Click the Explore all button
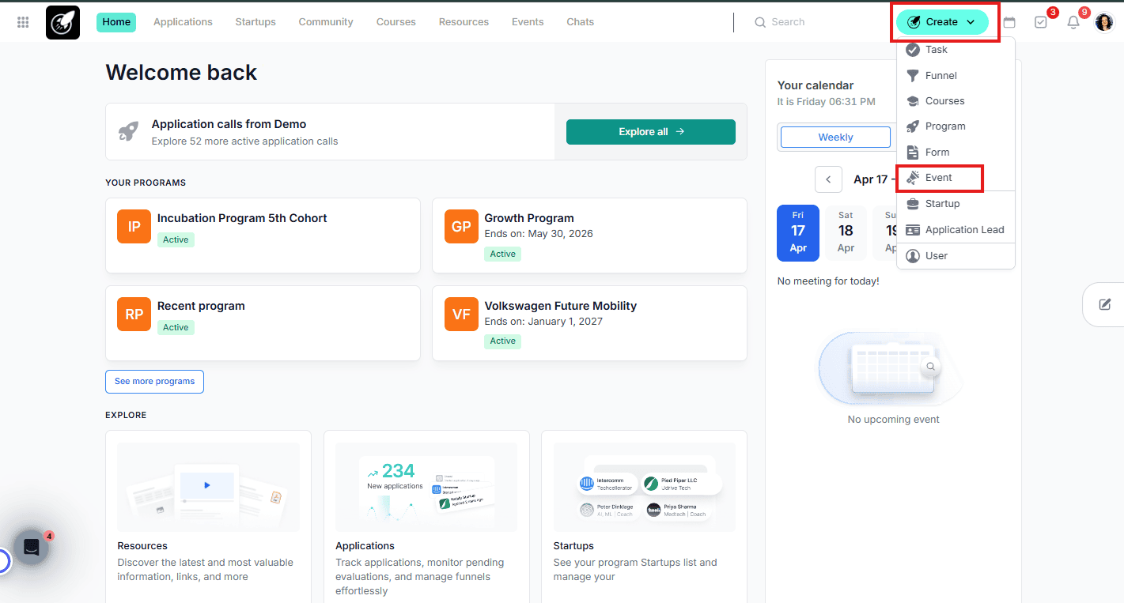1124x603 pixels. (x=650, y=132)
